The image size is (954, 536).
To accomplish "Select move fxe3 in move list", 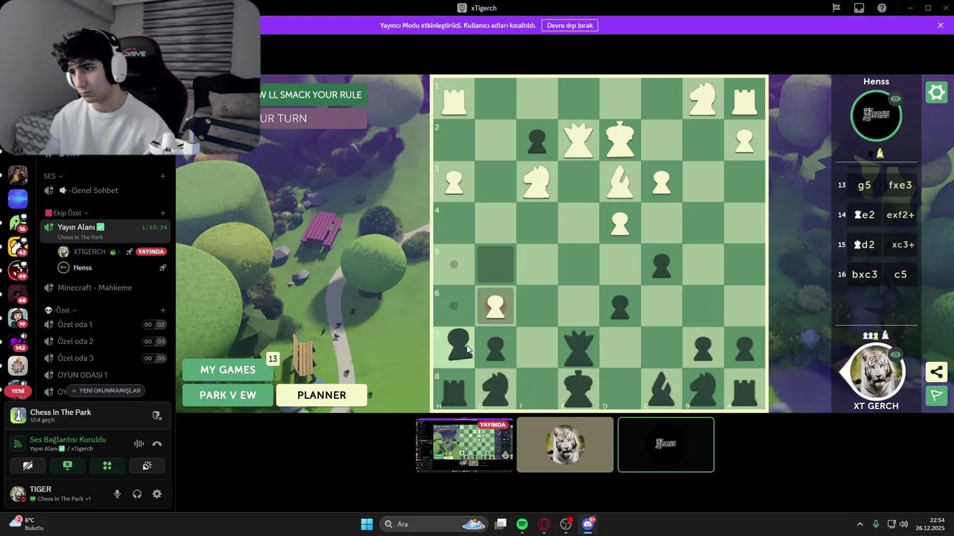I will pyautogui.click(x=900, y=185).
